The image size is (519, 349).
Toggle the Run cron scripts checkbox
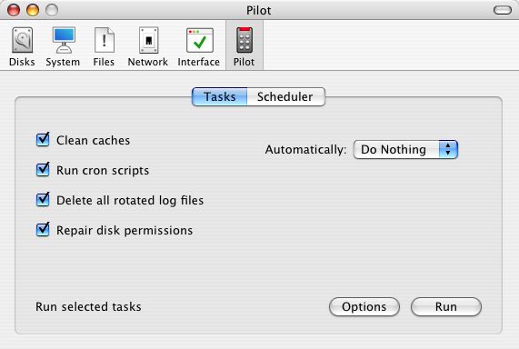(x=43, y=170)
